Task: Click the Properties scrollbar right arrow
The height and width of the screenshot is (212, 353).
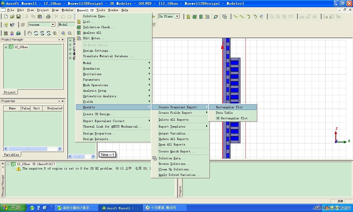Action: 60,149
